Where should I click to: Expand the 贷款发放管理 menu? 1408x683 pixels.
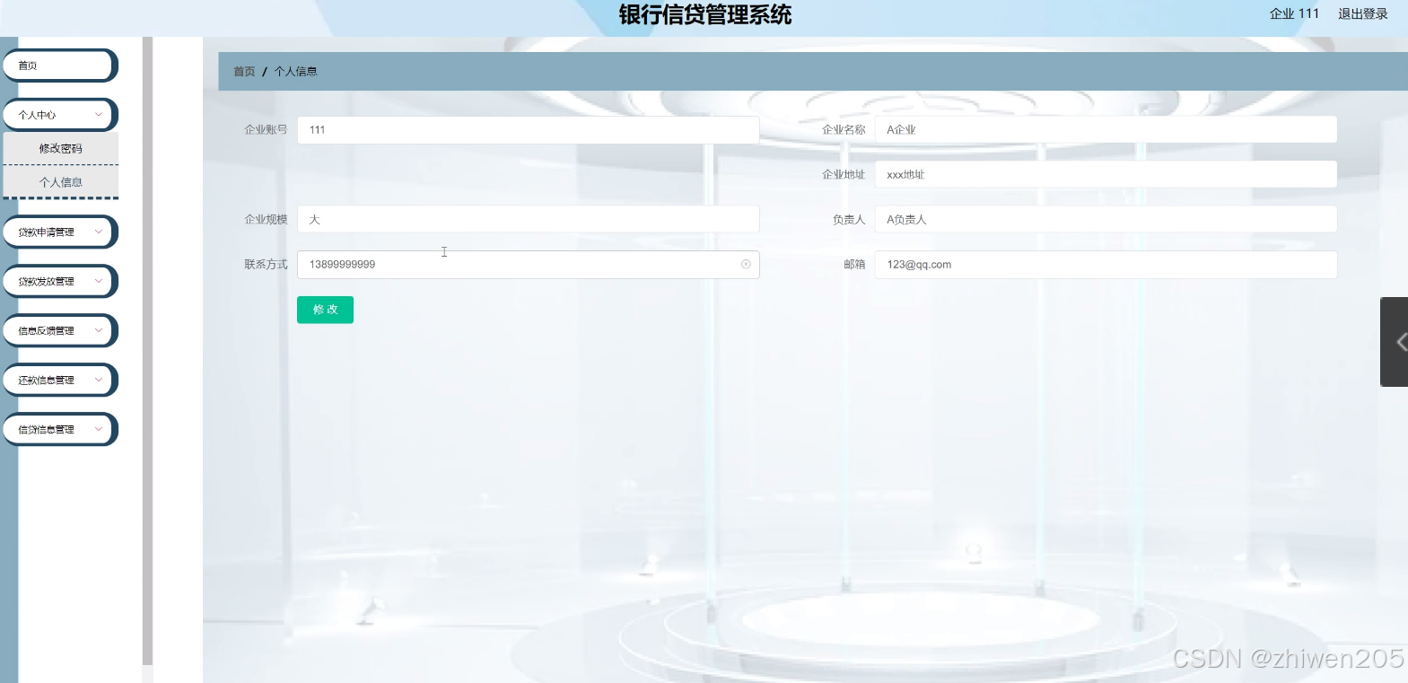pyautogui.click(x=60, y=281)
